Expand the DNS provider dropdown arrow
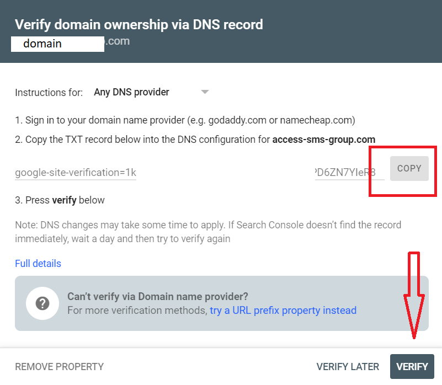Viewport: 442px width, 385px height. pos(205,92)
